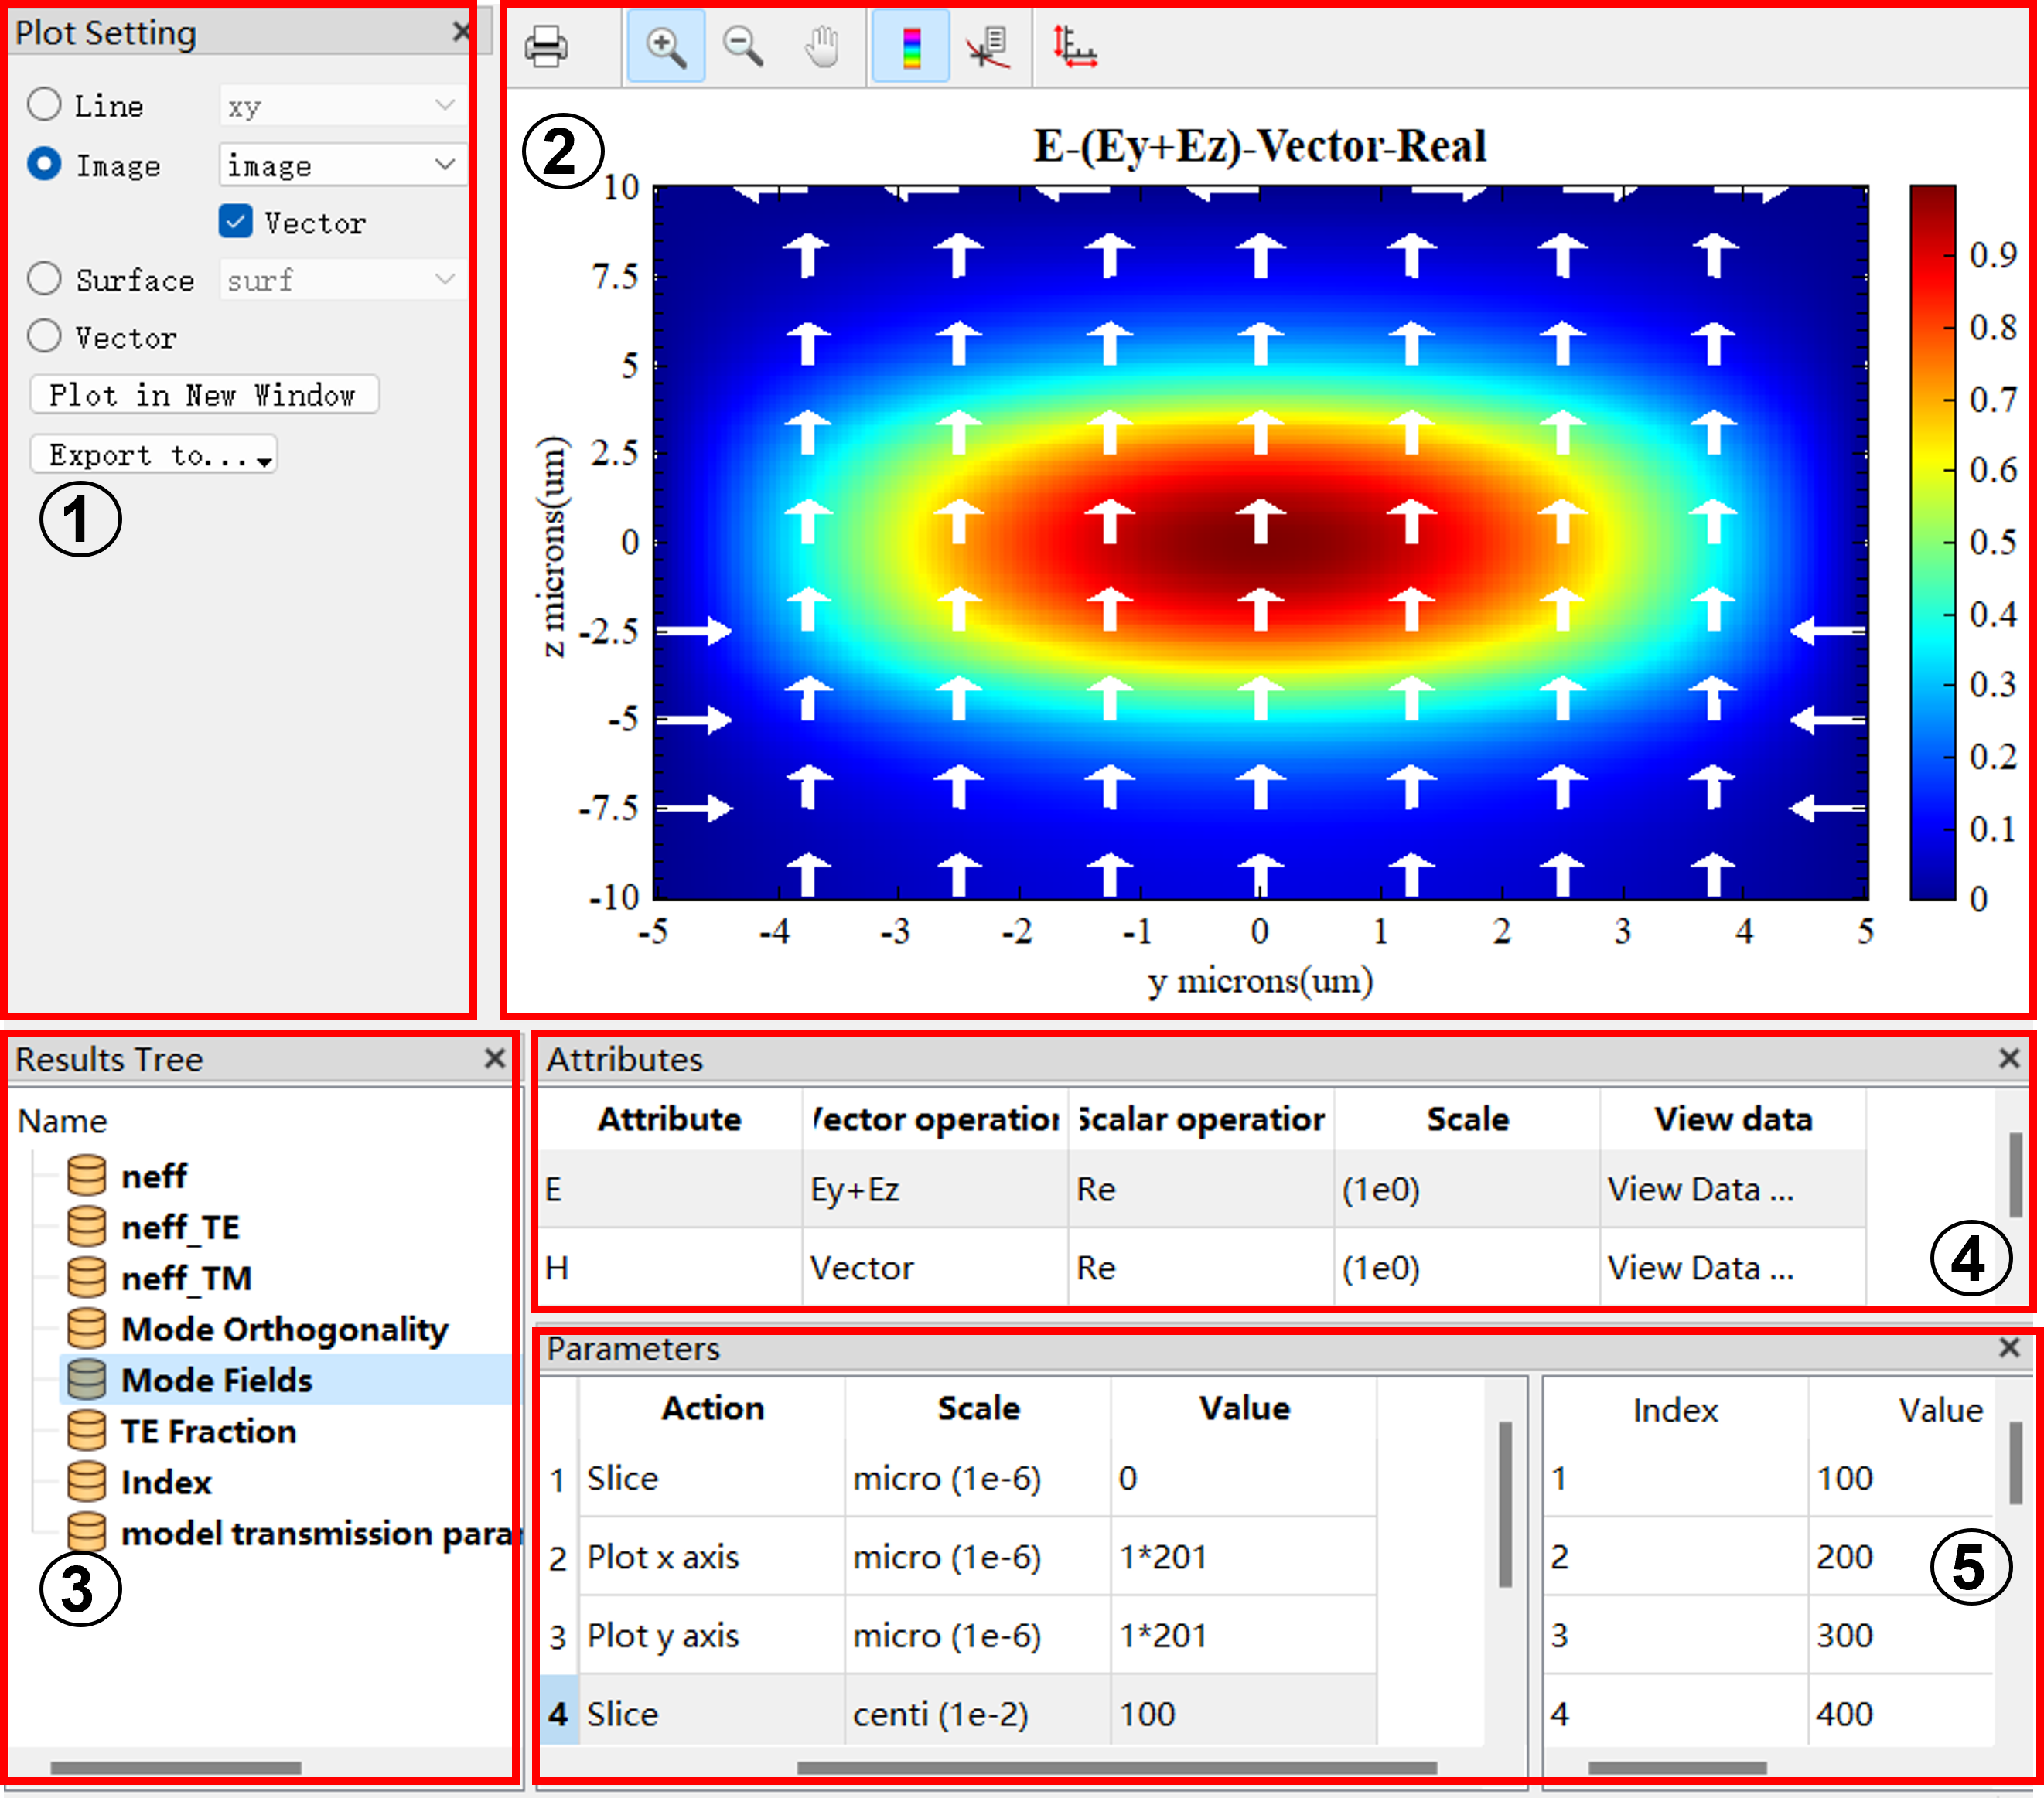This screenshot has width=2044, height=1798.
Task: Click the model transmission database icon
Action: (86, 1532)
